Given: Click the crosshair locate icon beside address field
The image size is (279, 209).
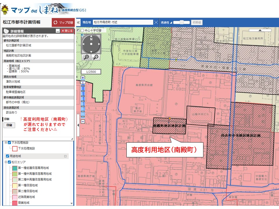Looking at the screenshot, I should (156, 22).
